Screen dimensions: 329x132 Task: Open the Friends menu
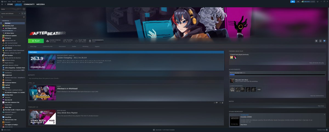14,1
